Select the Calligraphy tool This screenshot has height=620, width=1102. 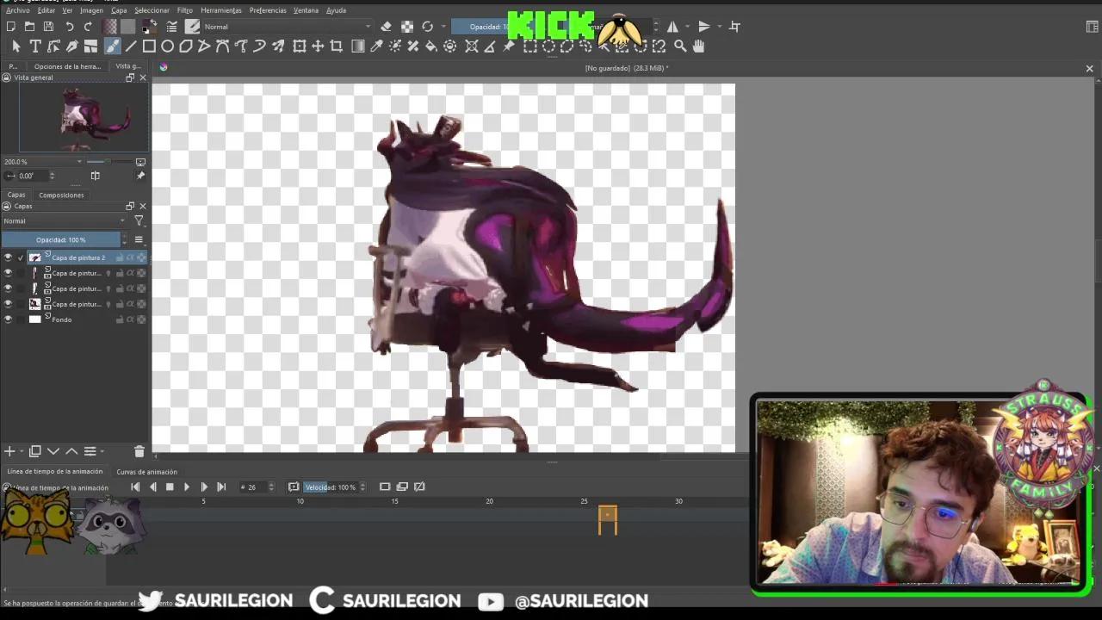[72, 46]
